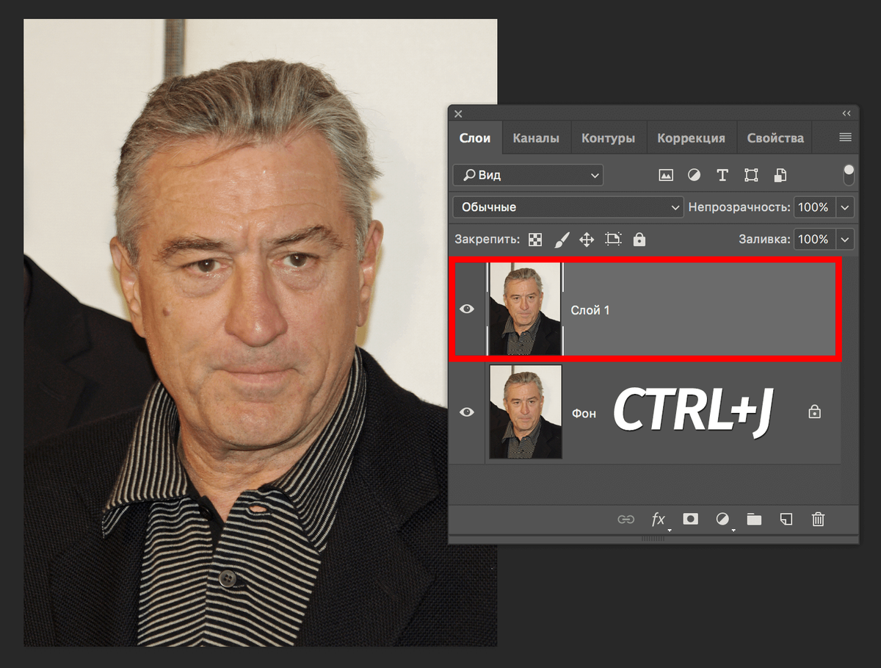Switch to the Коррекция tab
Viewport: 881px width, 668px height.
[x=691, y=137]
